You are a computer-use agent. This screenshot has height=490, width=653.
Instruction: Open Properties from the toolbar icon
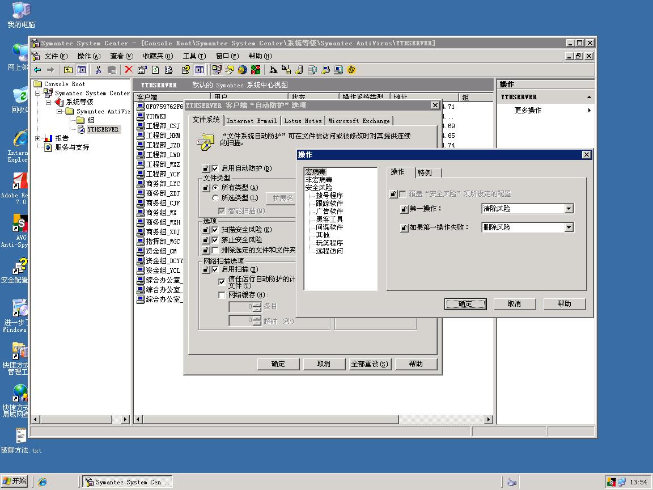142,70
